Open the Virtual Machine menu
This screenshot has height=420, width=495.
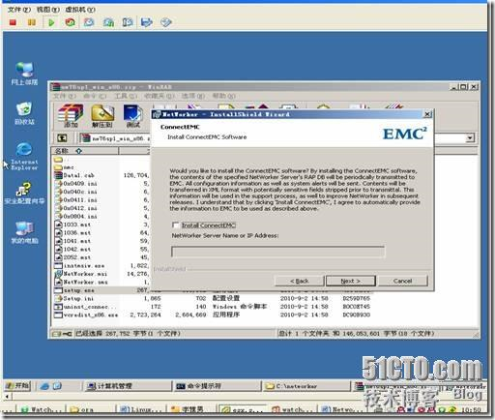(80, 10)
